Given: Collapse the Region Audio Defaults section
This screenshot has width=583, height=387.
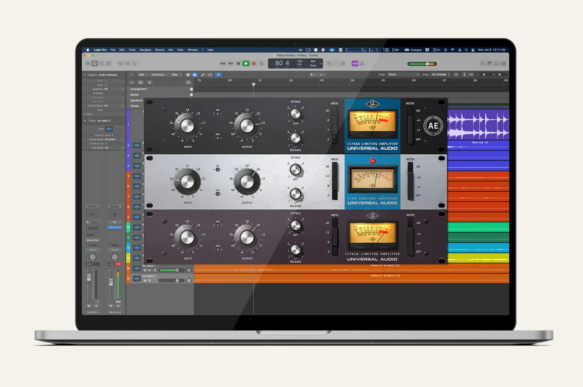Looking at the screenshot, I should [85, 75].
